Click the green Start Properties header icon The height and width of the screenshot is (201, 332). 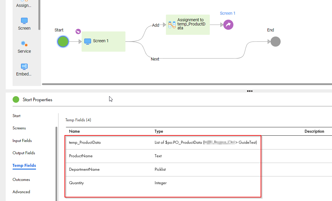16,99
